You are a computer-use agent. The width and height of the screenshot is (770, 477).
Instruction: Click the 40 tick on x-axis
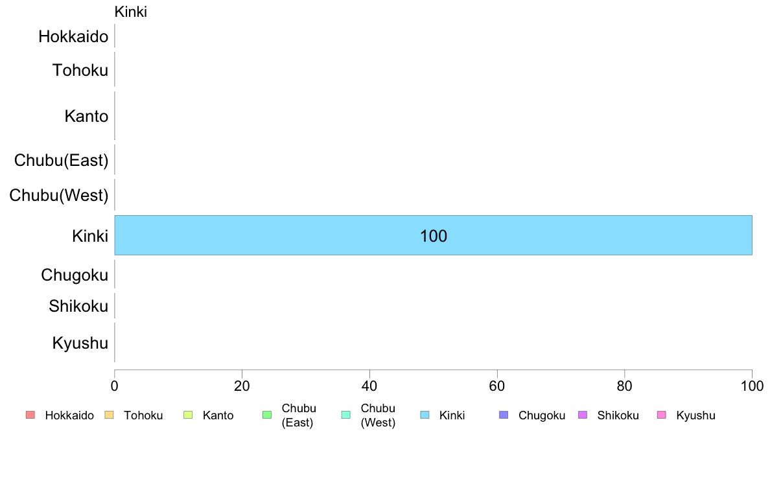(369, 386)
